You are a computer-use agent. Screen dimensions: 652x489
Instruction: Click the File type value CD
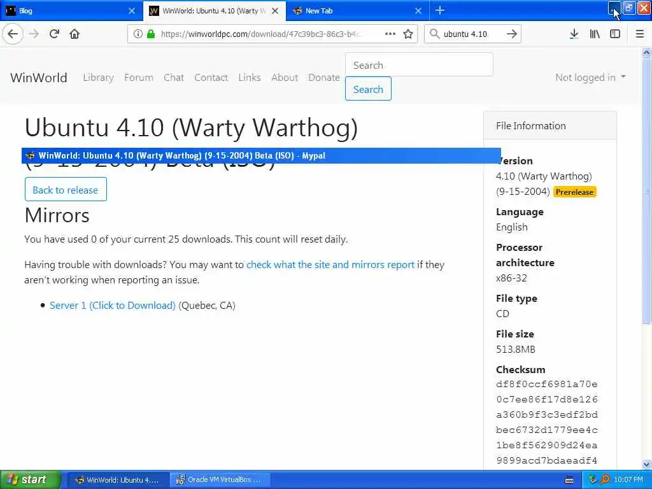[x=502, y=313]
